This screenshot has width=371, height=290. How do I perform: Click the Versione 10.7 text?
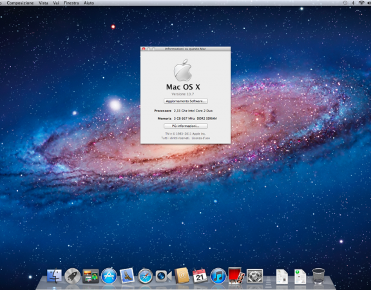pos(183,94)
